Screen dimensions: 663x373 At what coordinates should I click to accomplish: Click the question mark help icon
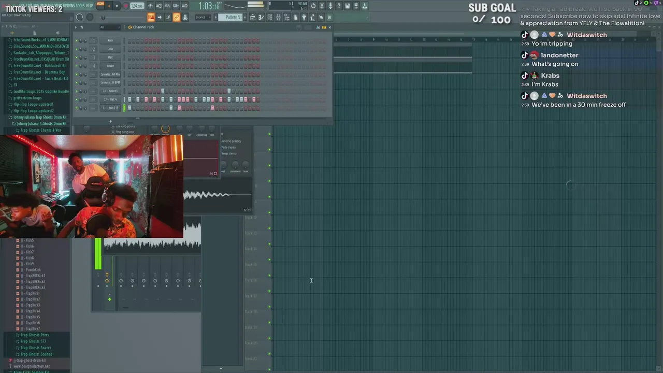(339, 6)
